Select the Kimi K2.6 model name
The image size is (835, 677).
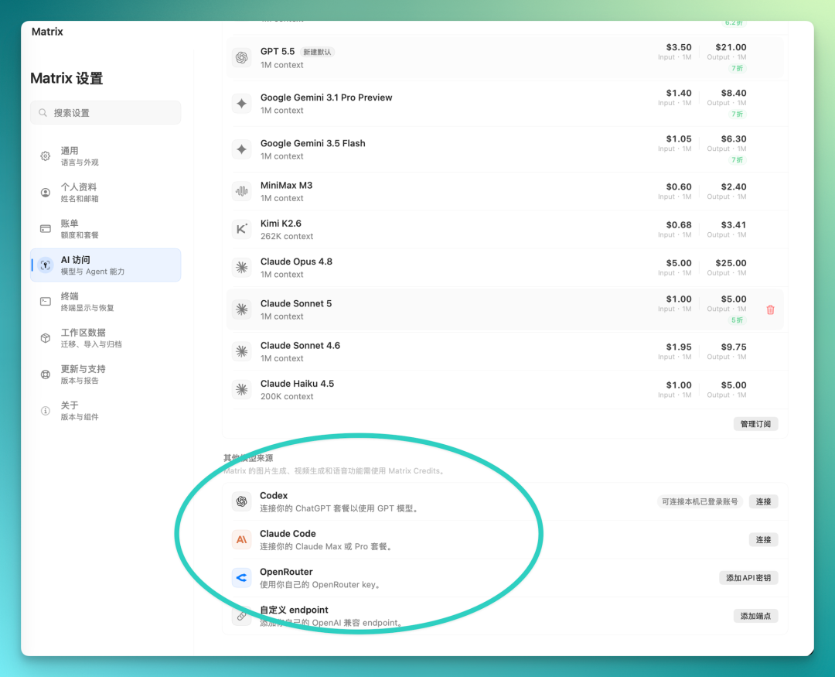[x=281, y=224]
